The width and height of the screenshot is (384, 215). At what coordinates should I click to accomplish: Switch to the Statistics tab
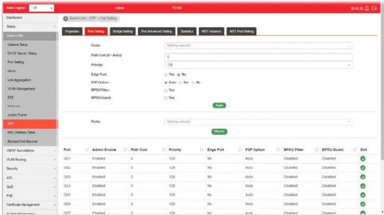click(x=187, y=31)
